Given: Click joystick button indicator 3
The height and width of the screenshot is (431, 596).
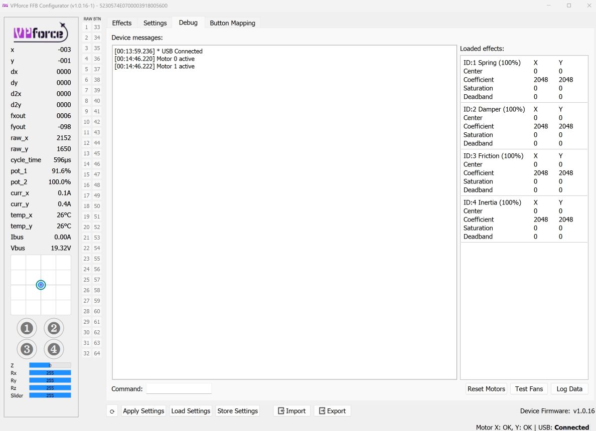Looking at the screenshot, I should (x=27, y=349).
